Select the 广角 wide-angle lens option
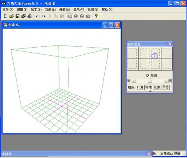187x158 pixels. [x=140, y=87]
